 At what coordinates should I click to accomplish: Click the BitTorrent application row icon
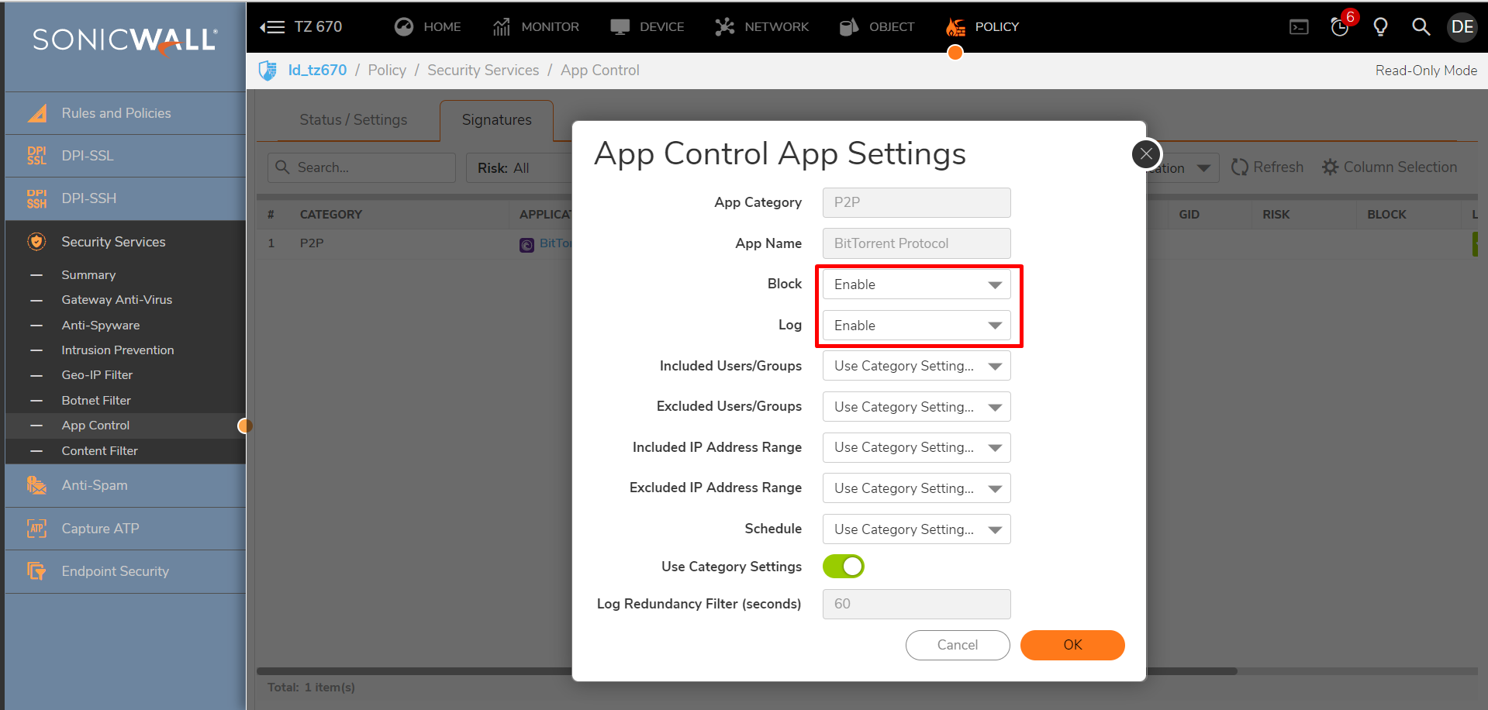526,244
